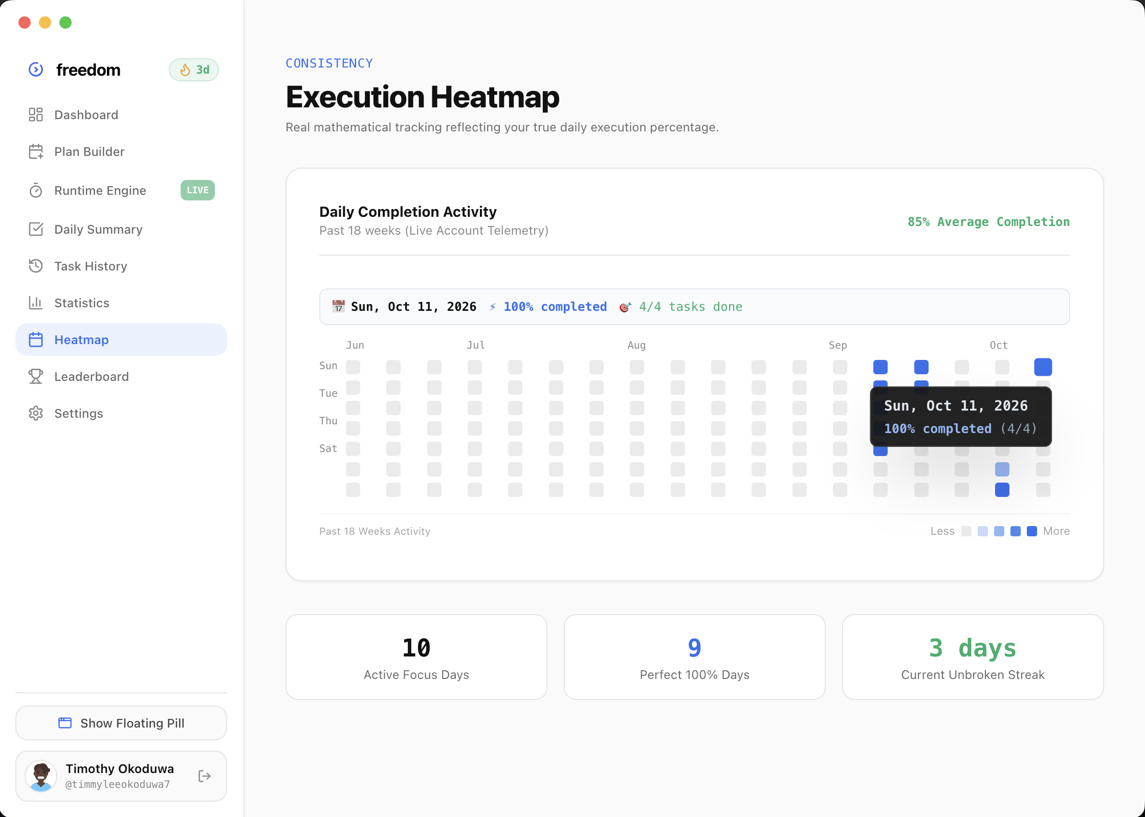Click the Sat row label on the heatmap
Viewport: 1145px width, 817px height.
pyautogui.click(x=328, y=448)
